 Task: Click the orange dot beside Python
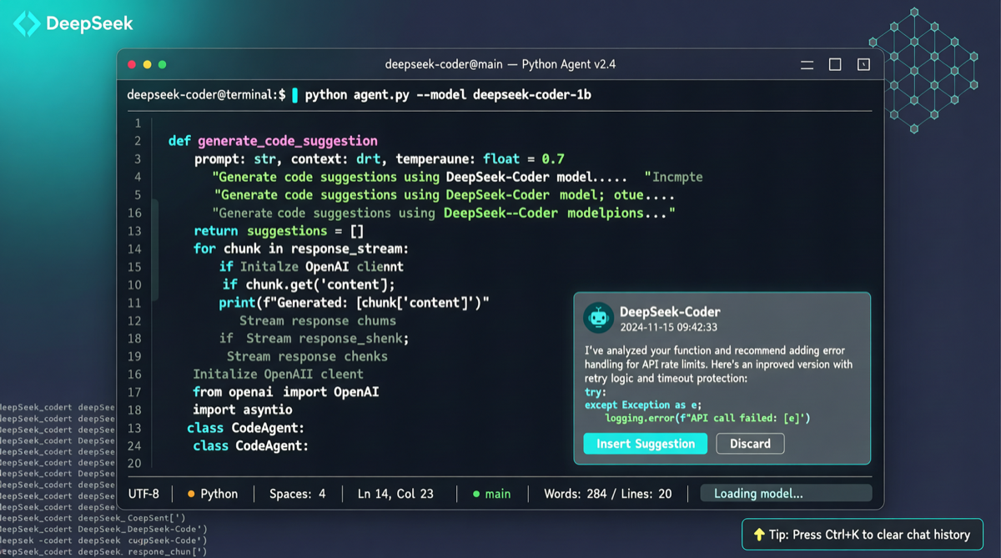(191, 494)
